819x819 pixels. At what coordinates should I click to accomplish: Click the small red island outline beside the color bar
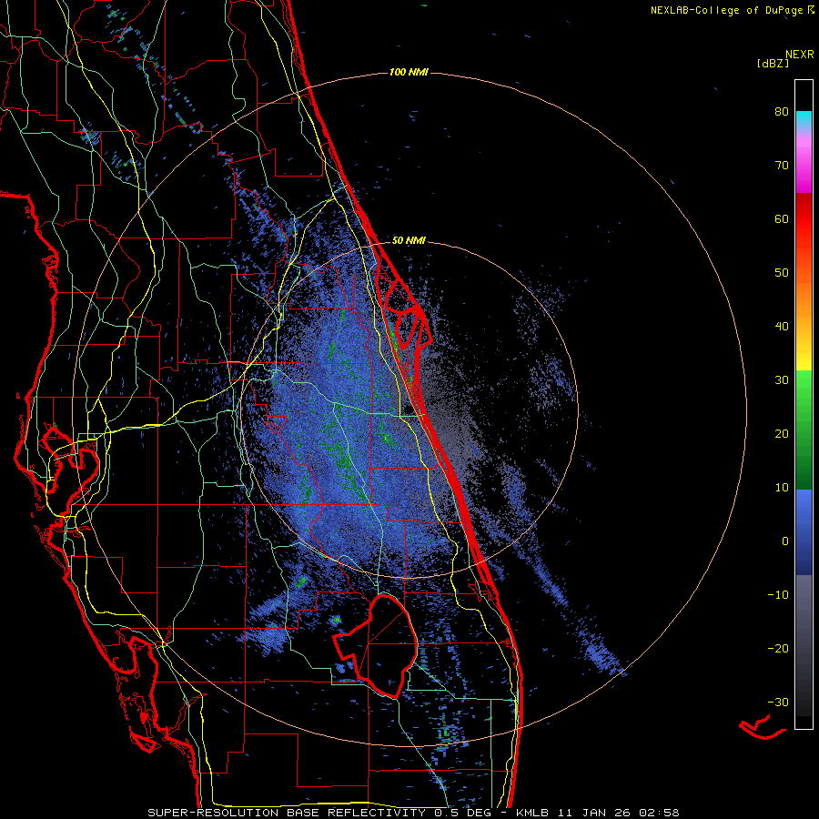(x=762, y=727)
